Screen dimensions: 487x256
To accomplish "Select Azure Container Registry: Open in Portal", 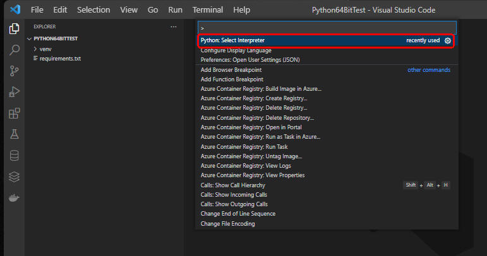I will (327, 127).
